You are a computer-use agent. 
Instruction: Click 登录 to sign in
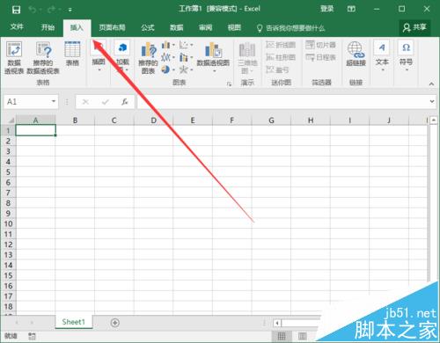326,9
